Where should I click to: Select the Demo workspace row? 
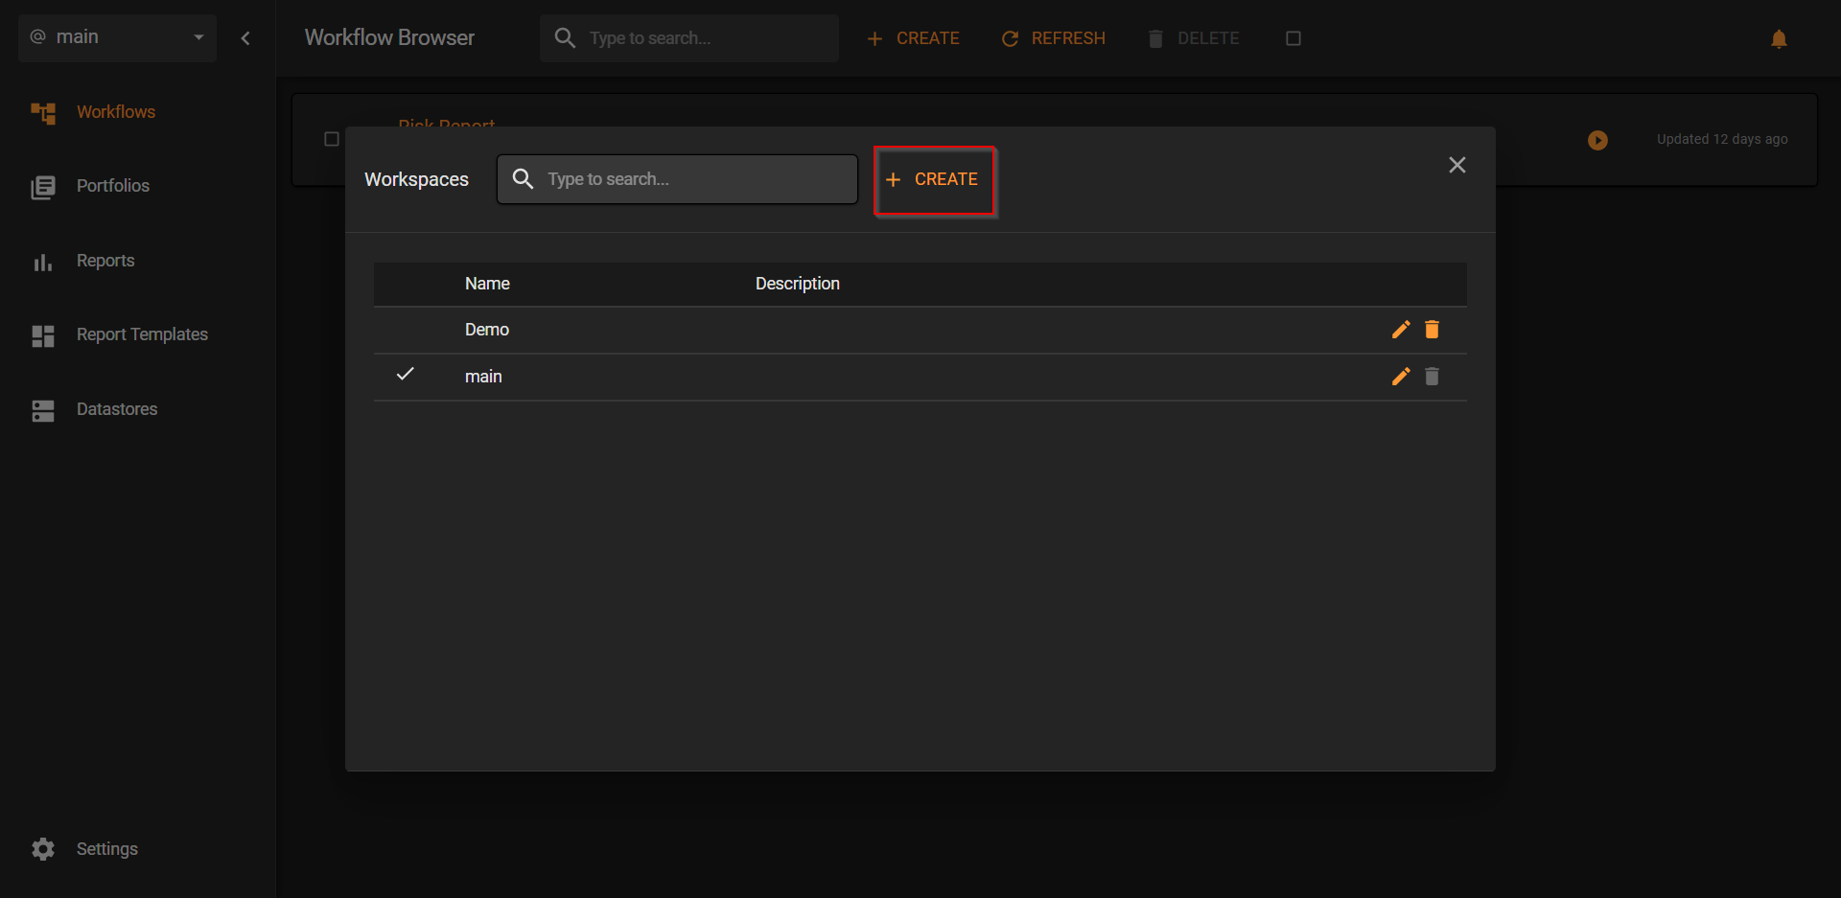[x=920, y=330]
